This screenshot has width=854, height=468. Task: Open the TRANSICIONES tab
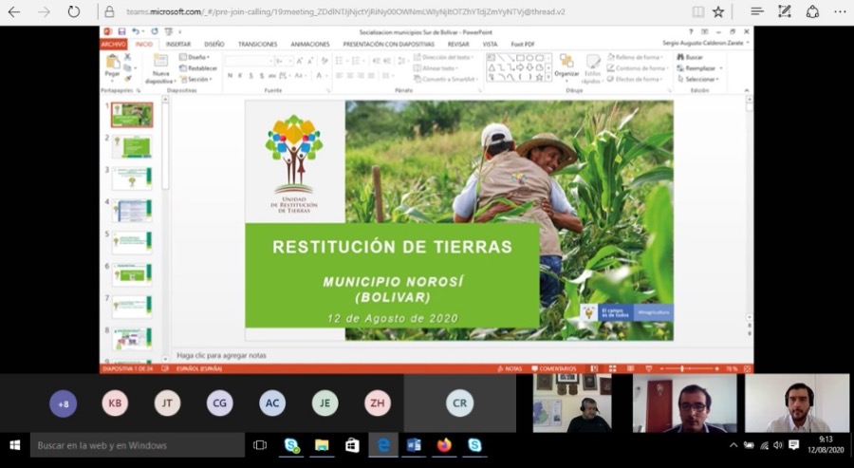(x=257, y=44)
